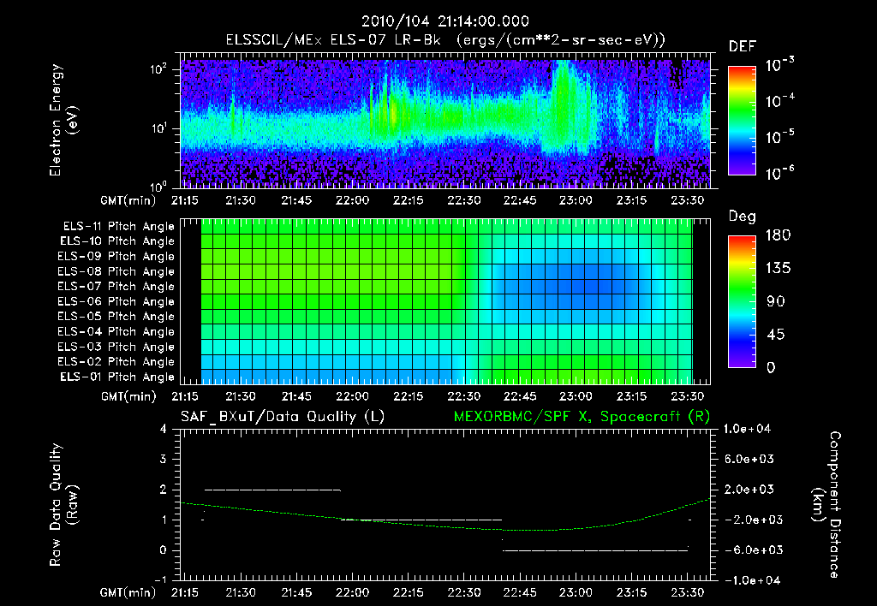Click the DEF energy flux color scale bar
The height and width of the screenshot is (606, 877).
point(743,120)
